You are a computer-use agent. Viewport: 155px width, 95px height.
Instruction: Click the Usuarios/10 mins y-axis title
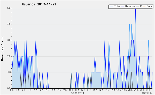pos(2,48)
